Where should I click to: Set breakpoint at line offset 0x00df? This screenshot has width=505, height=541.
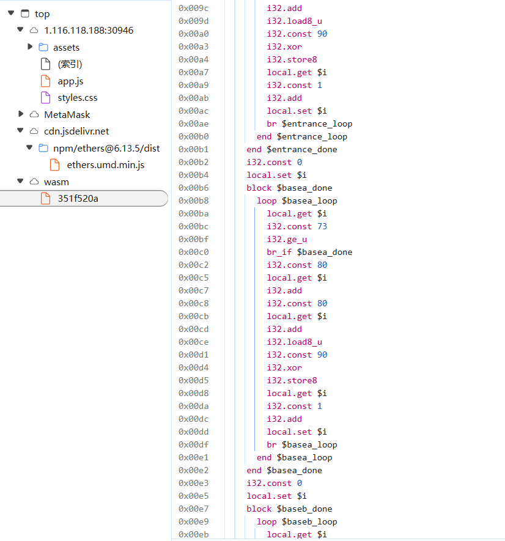click(194, 444)
